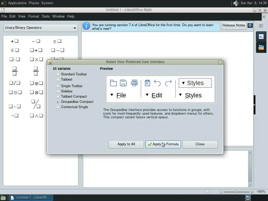Click the zoom in plus icon
Viewport: 268px width, 201px height.
click(x=252, y=192)
